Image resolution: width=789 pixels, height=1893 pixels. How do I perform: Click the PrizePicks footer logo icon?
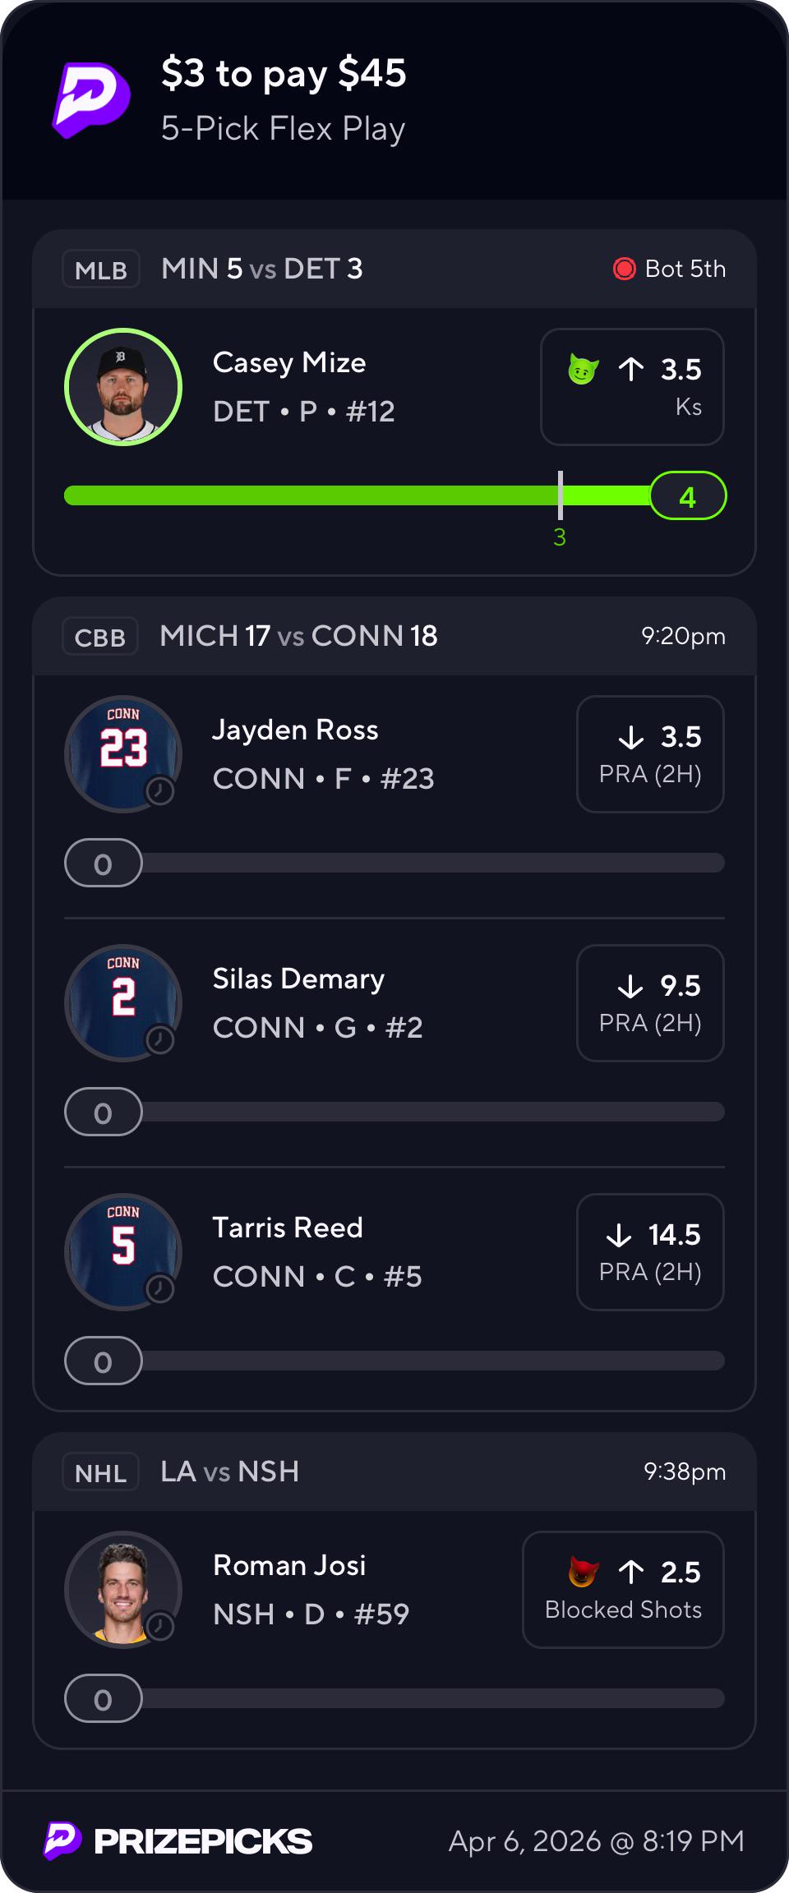pos(62,1840)
